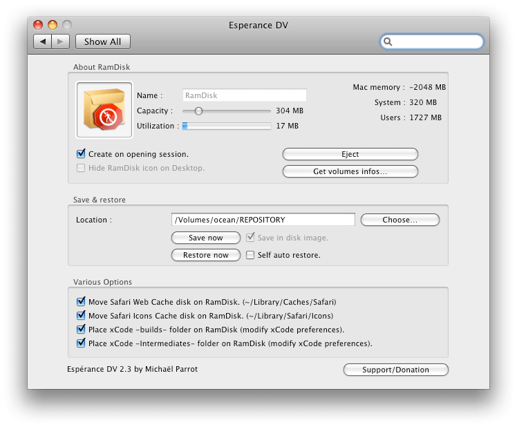Minimize the window with the yellow button

tap(53, 25)
